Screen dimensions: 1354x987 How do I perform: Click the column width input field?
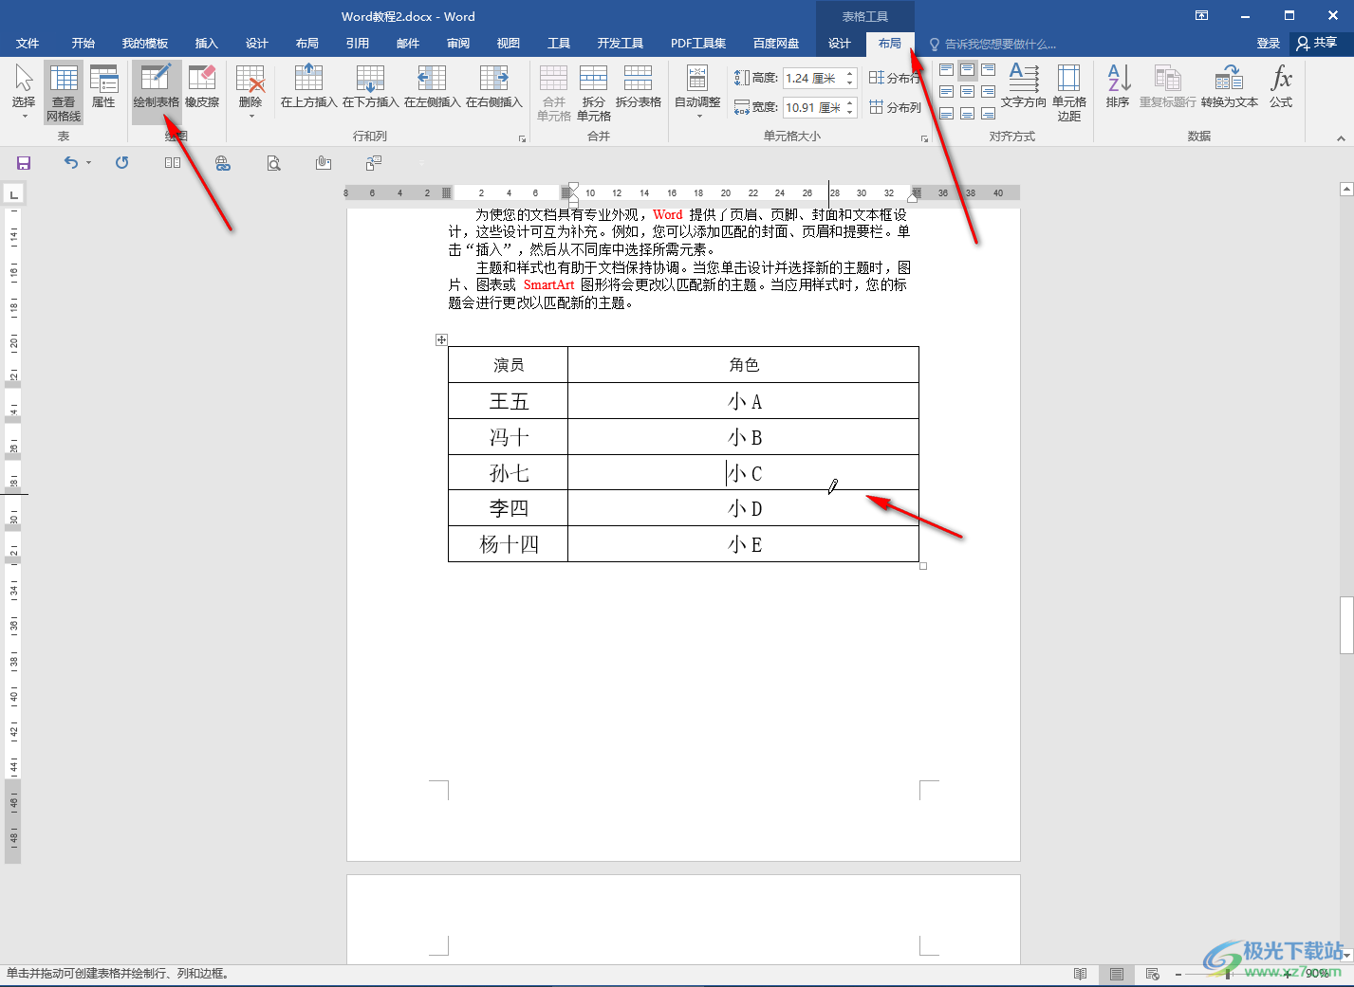pyautogui.click(x=813, y=107)
